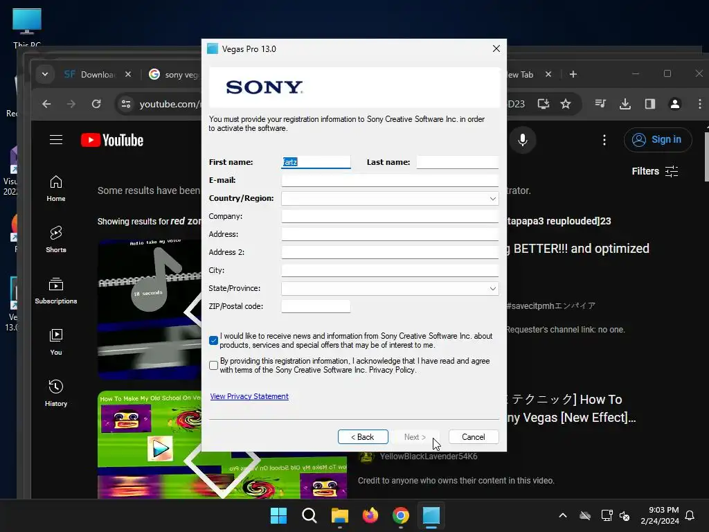Switch to the sony vegas Google tab
Viewport: 709px width, 532px height.
(x=174, y=74)
